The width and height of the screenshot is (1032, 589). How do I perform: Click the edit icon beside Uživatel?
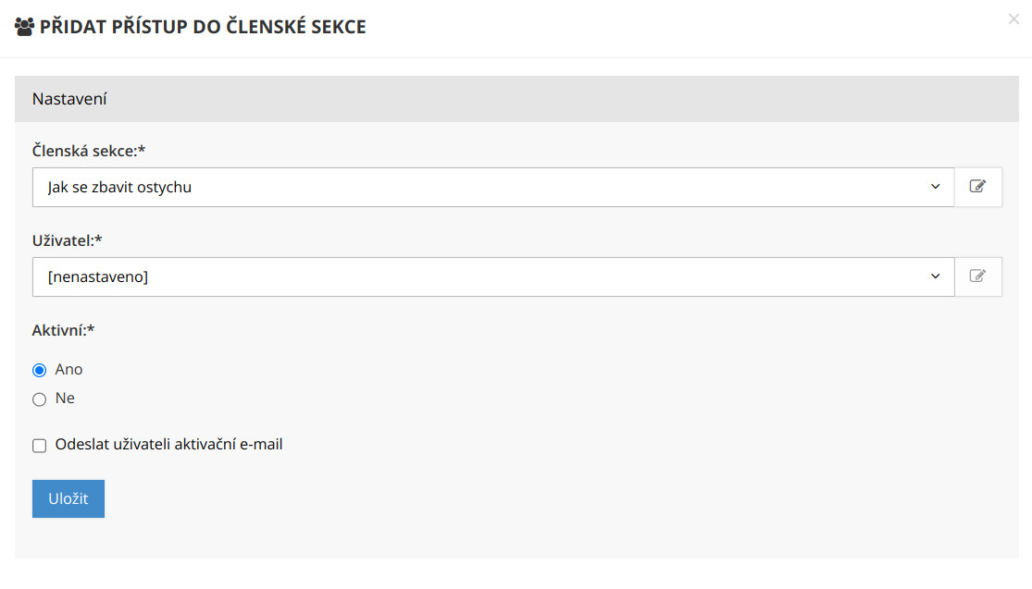click(977, 276)
